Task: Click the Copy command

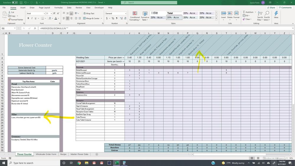Action: click(12, 16)
